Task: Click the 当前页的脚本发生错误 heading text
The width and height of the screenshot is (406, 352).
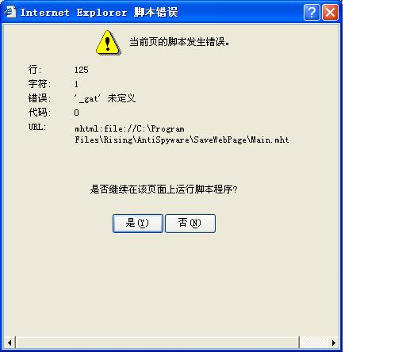Action: (x=179, y=42)
